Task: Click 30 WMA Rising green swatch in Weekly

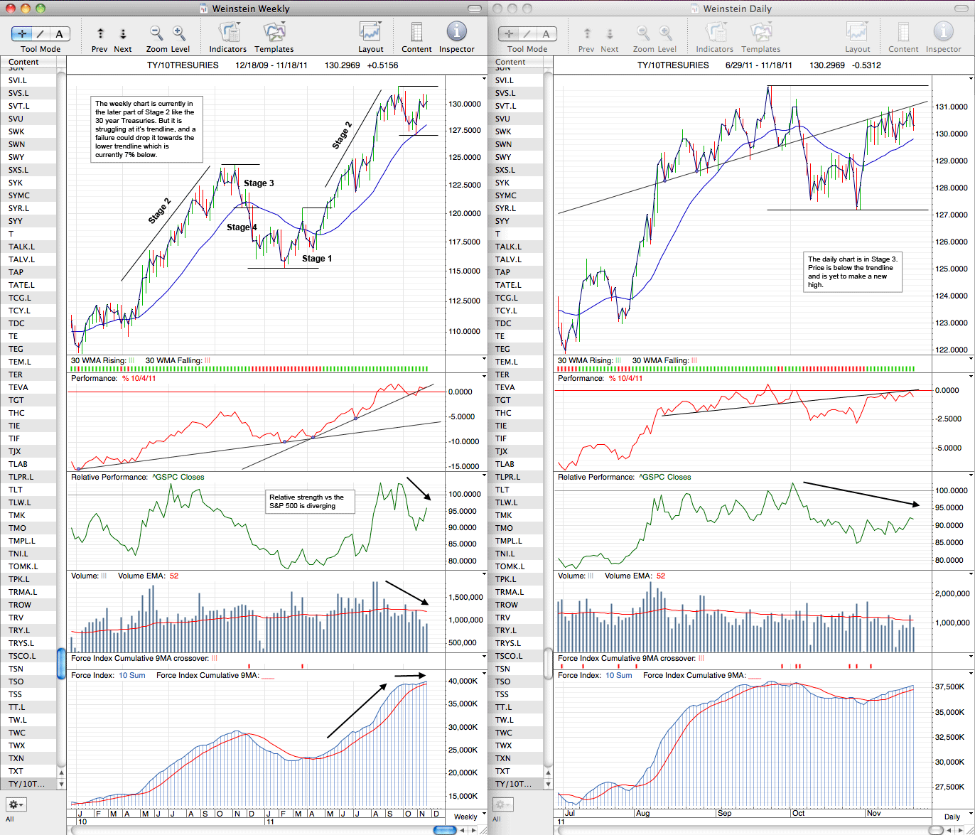Action: tap(131, 361)
